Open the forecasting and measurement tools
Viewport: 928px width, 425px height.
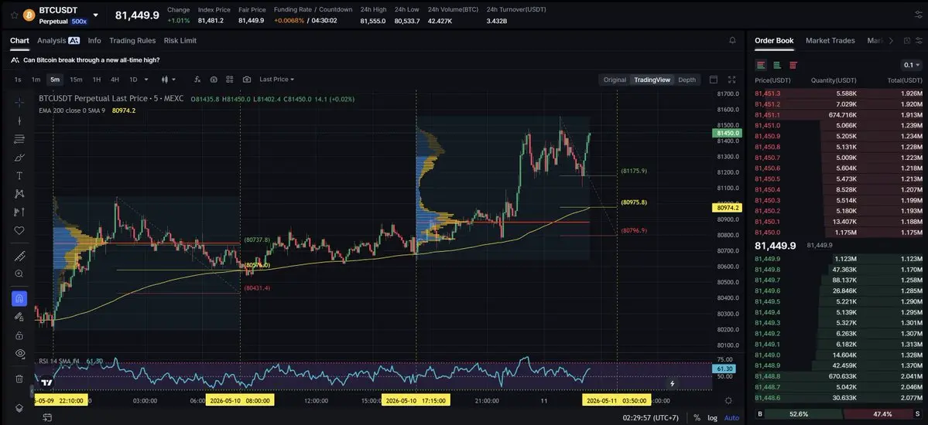19,212
